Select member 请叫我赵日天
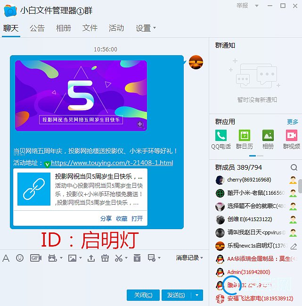The image size is (302, 306). point(256,232)
